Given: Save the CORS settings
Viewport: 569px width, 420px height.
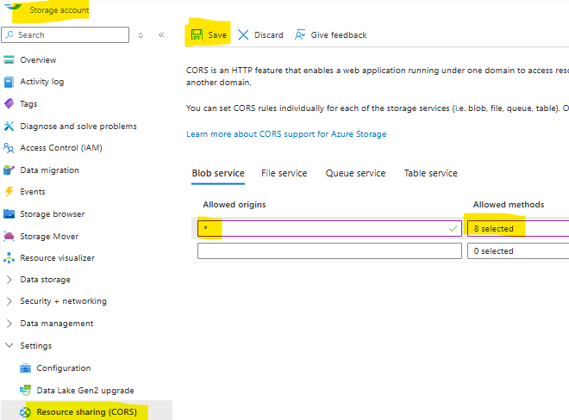Looking at the screenshot, I should 209,34.
